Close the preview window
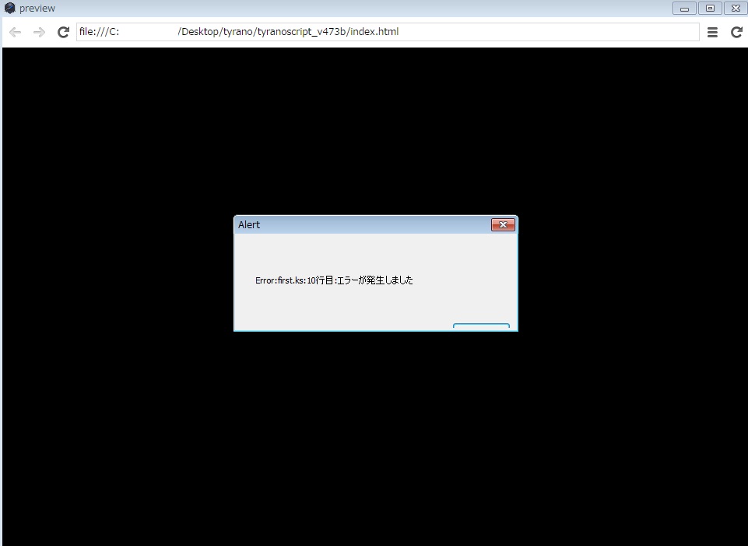The image size is (748, 546). click(735, 9)
